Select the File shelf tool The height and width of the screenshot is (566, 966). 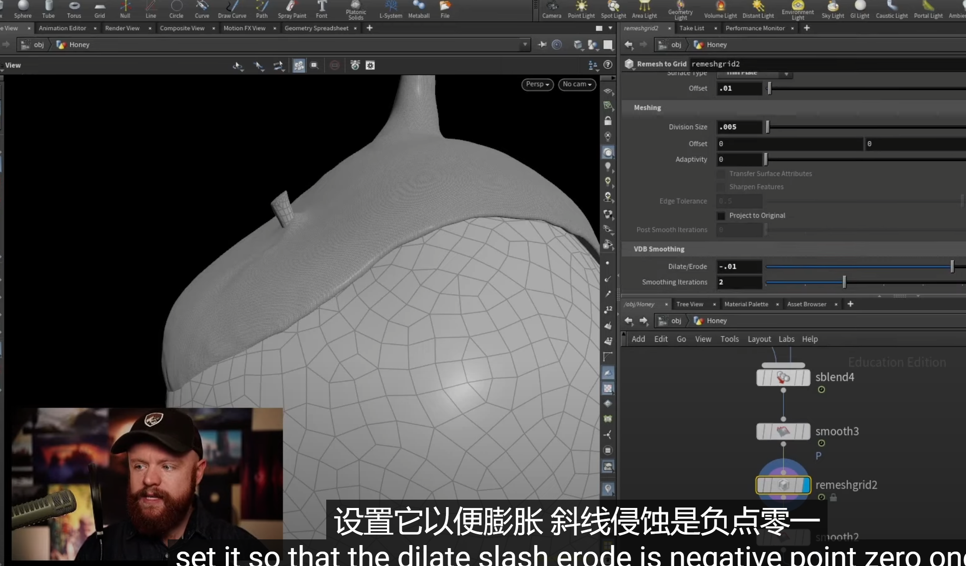click(445, 10)
